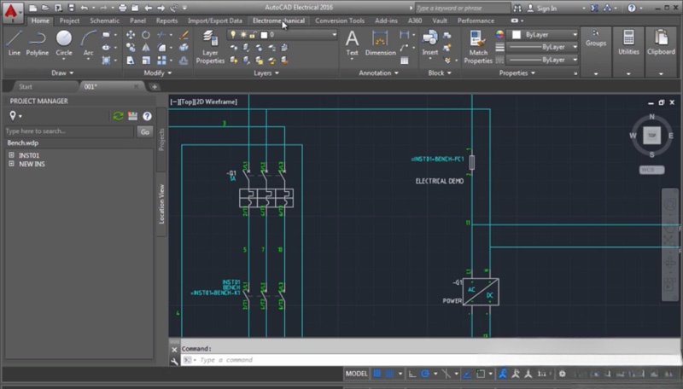Click the workspace gear icon in status bar
Screen dimensions: 683x389
pos(563,374)
